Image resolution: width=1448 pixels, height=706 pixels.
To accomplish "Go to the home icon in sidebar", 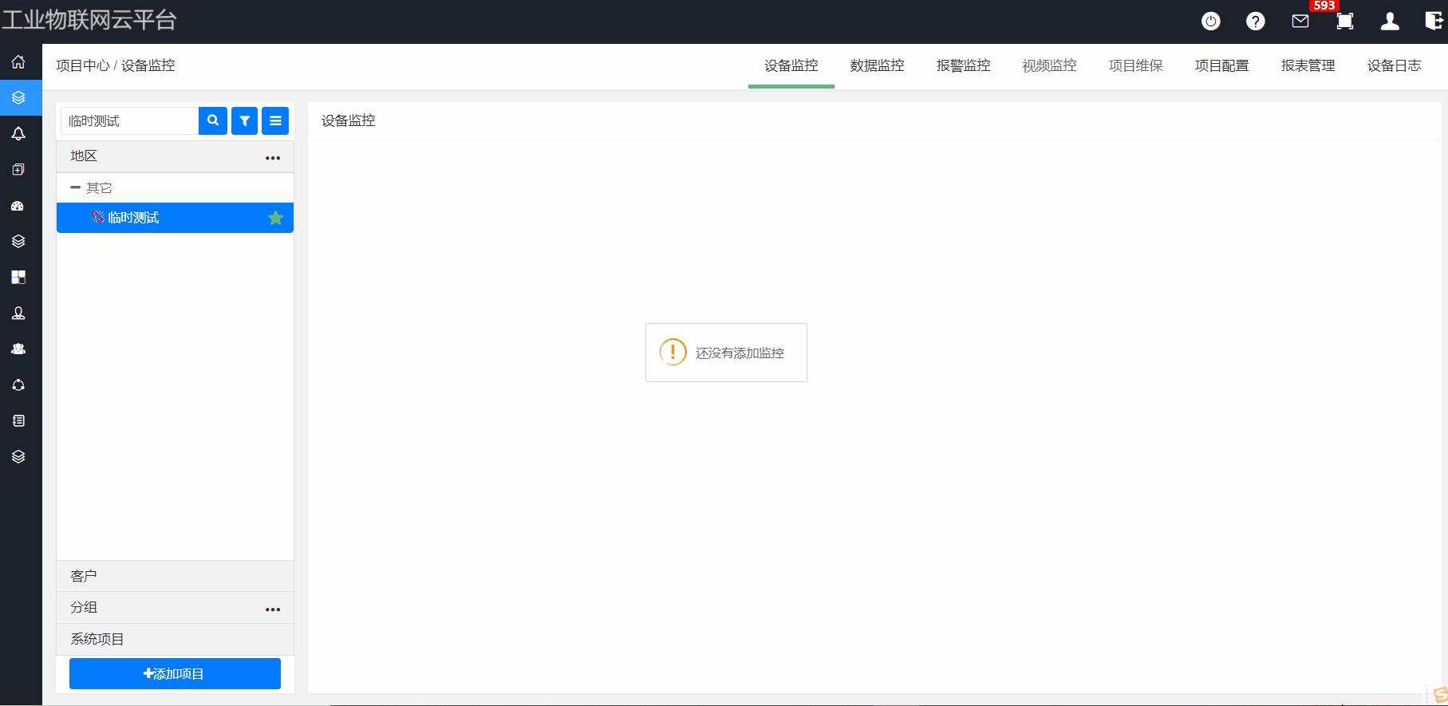I will [18, 62].
